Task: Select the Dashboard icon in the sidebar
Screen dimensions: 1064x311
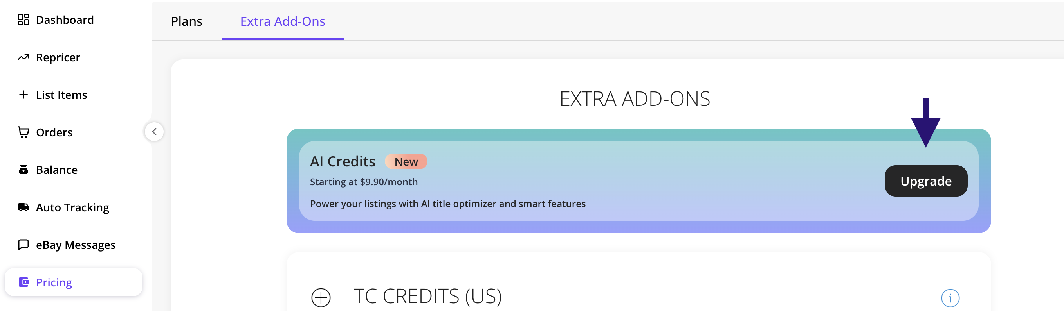Action: pos(23,19)
